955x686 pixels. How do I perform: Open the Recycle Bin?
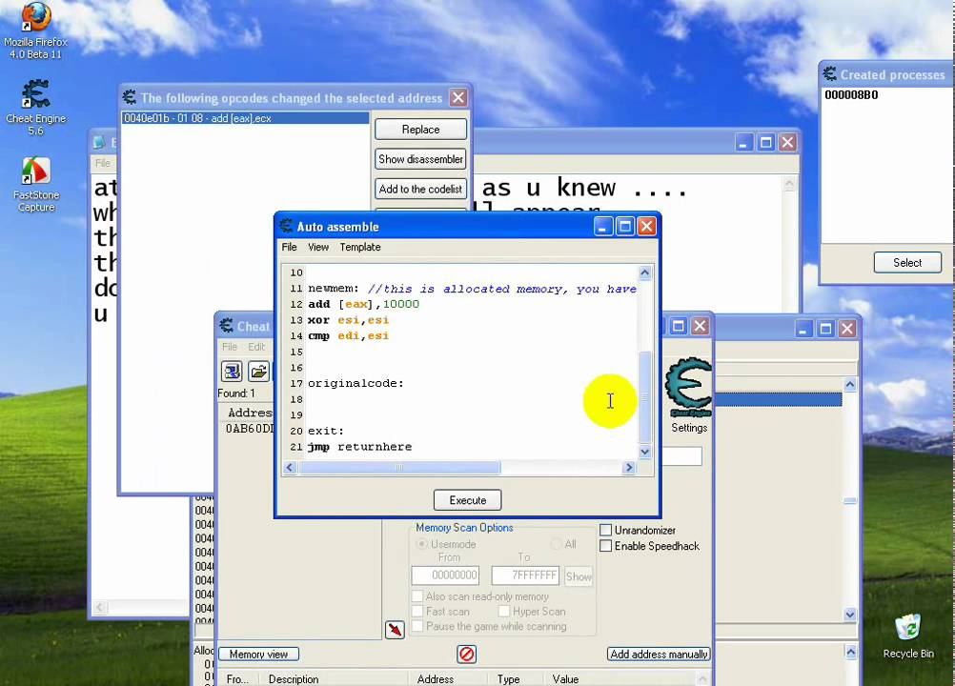point(908,636)
